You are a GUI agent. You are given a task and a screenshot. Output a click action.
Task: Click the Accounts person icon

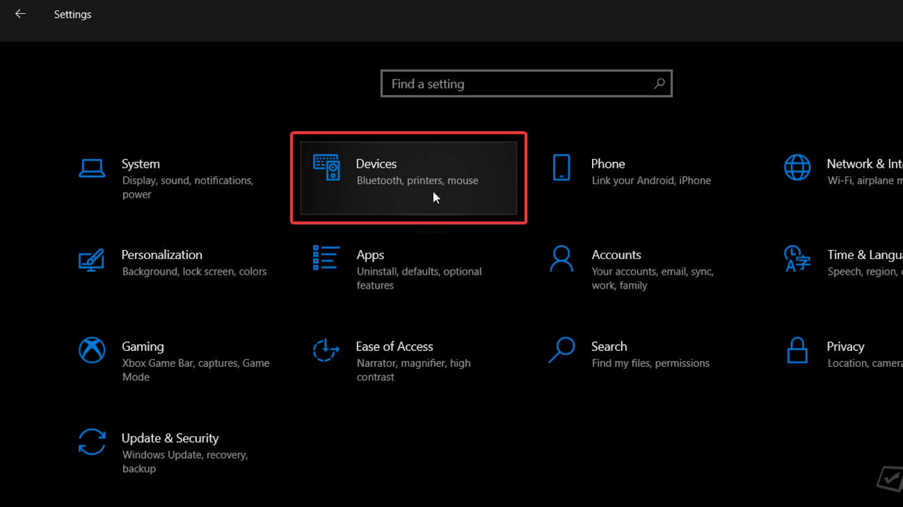[x=561, y=259]
